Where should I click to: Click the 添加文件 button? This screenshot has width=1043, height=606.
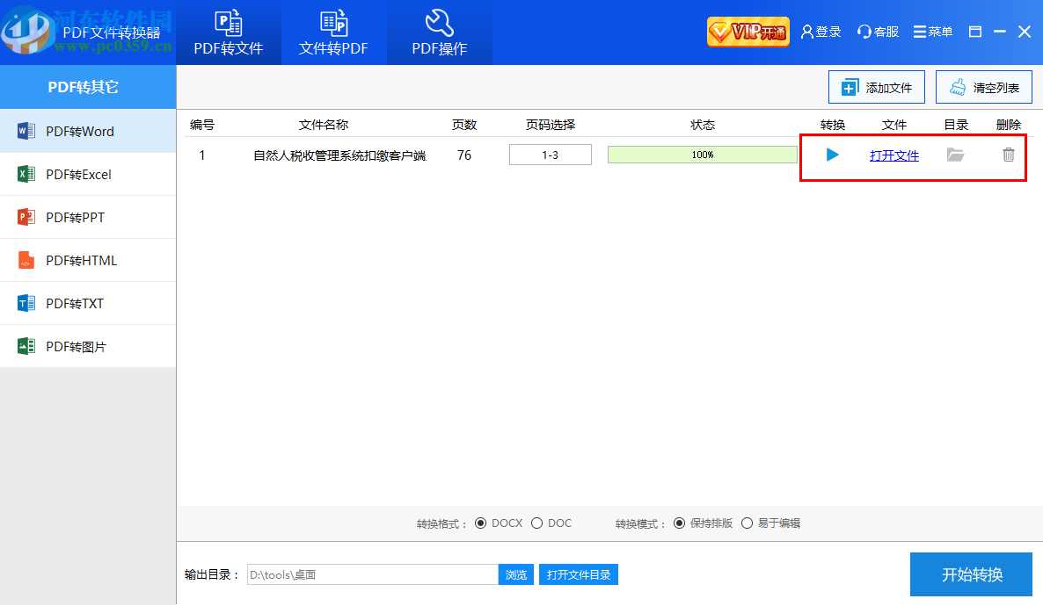point(876,87)
